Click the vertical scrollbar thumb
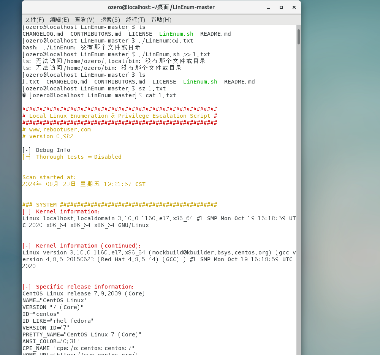Viewport: 380px width, 355px height. [x=299, y=37]
